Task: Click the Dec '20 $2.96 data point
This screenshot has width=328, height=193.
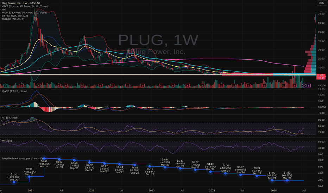Action: (x=29, y=177)
